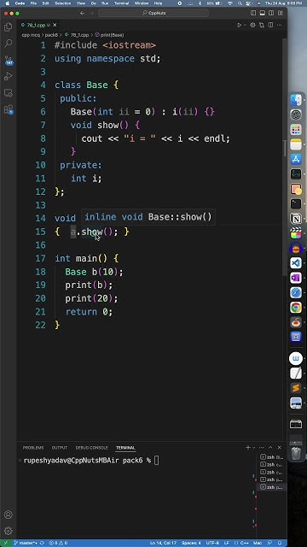
Task: Open the View menu in menu bar
Action: (81, 3)
